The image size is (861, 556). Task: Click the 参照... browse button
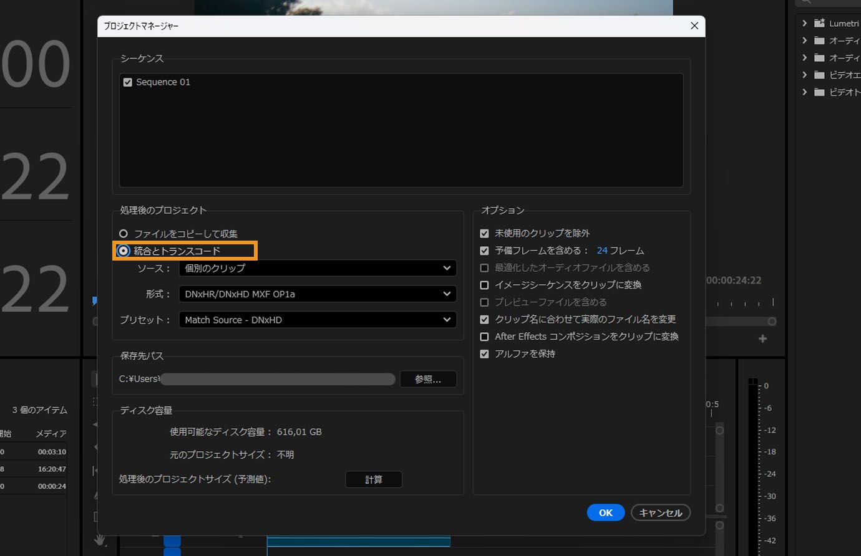pos(428,379)
